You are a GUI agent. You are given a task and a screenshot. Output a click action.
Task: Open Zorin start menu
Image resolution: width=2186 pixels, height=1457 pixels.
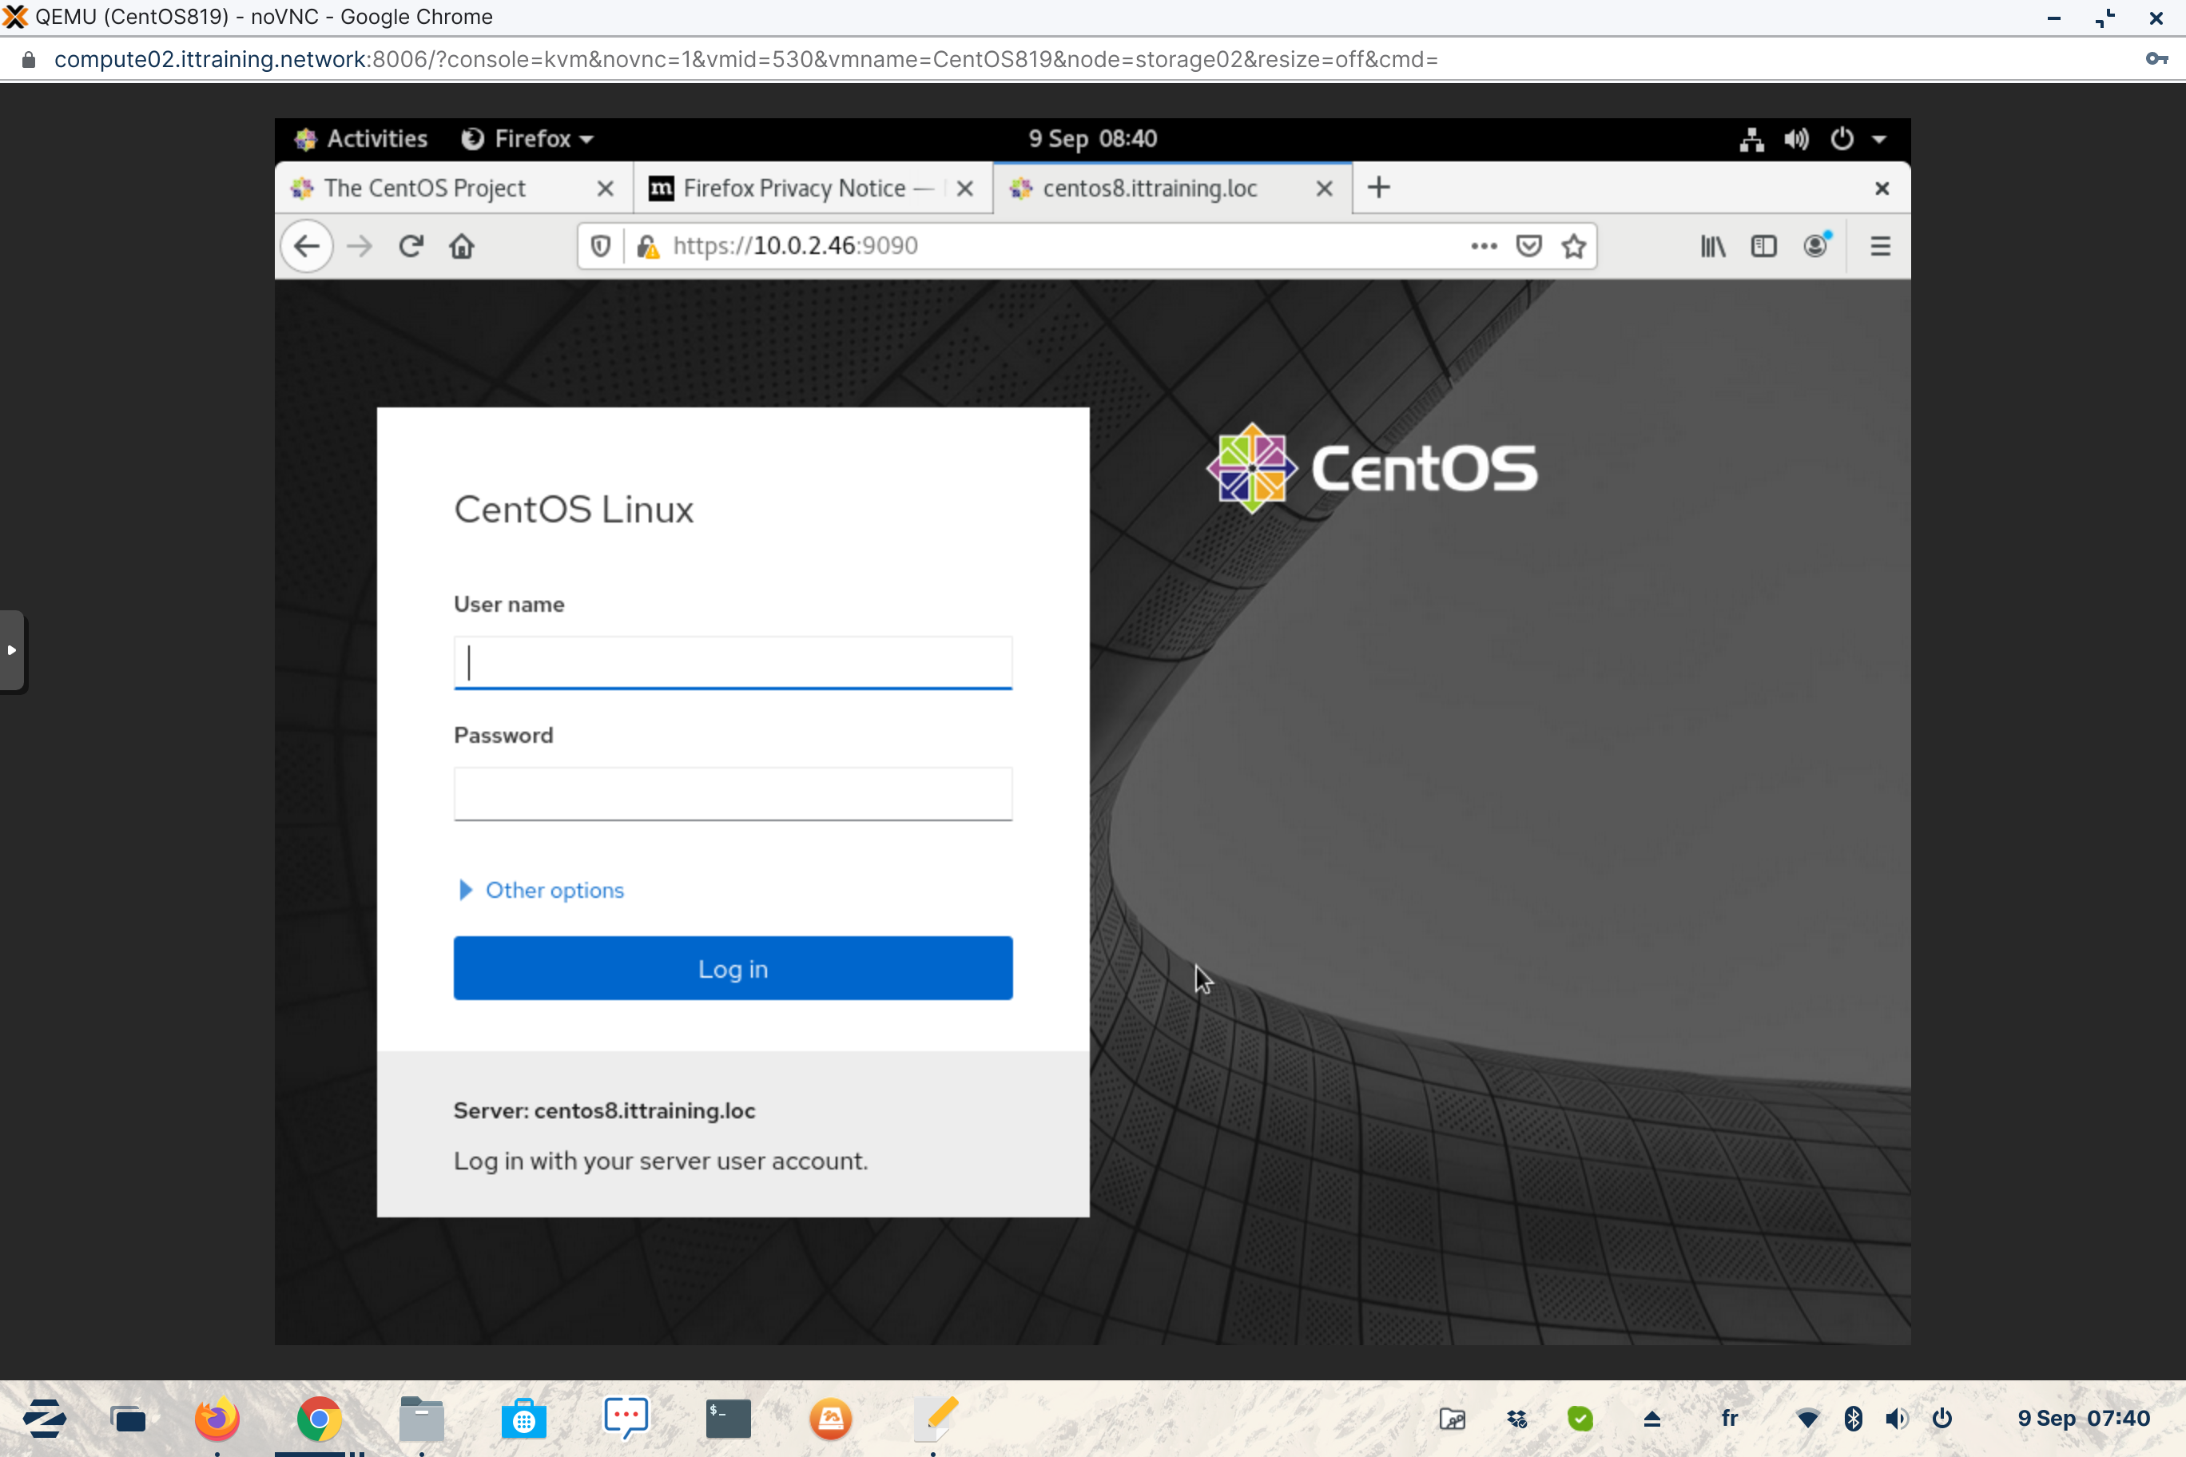coord(44,1418)
